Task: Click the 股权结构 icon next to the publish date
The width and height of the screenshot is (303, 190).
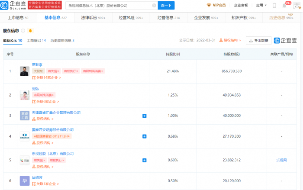Action: pyautogui.click(x=221, y=40)
